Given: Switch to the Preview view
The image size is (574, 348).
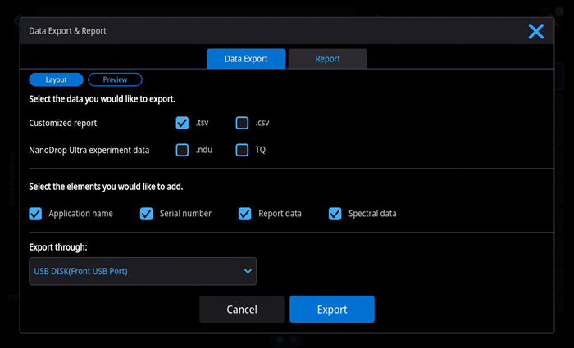Looking at the screenshot, I should (115, 80).
